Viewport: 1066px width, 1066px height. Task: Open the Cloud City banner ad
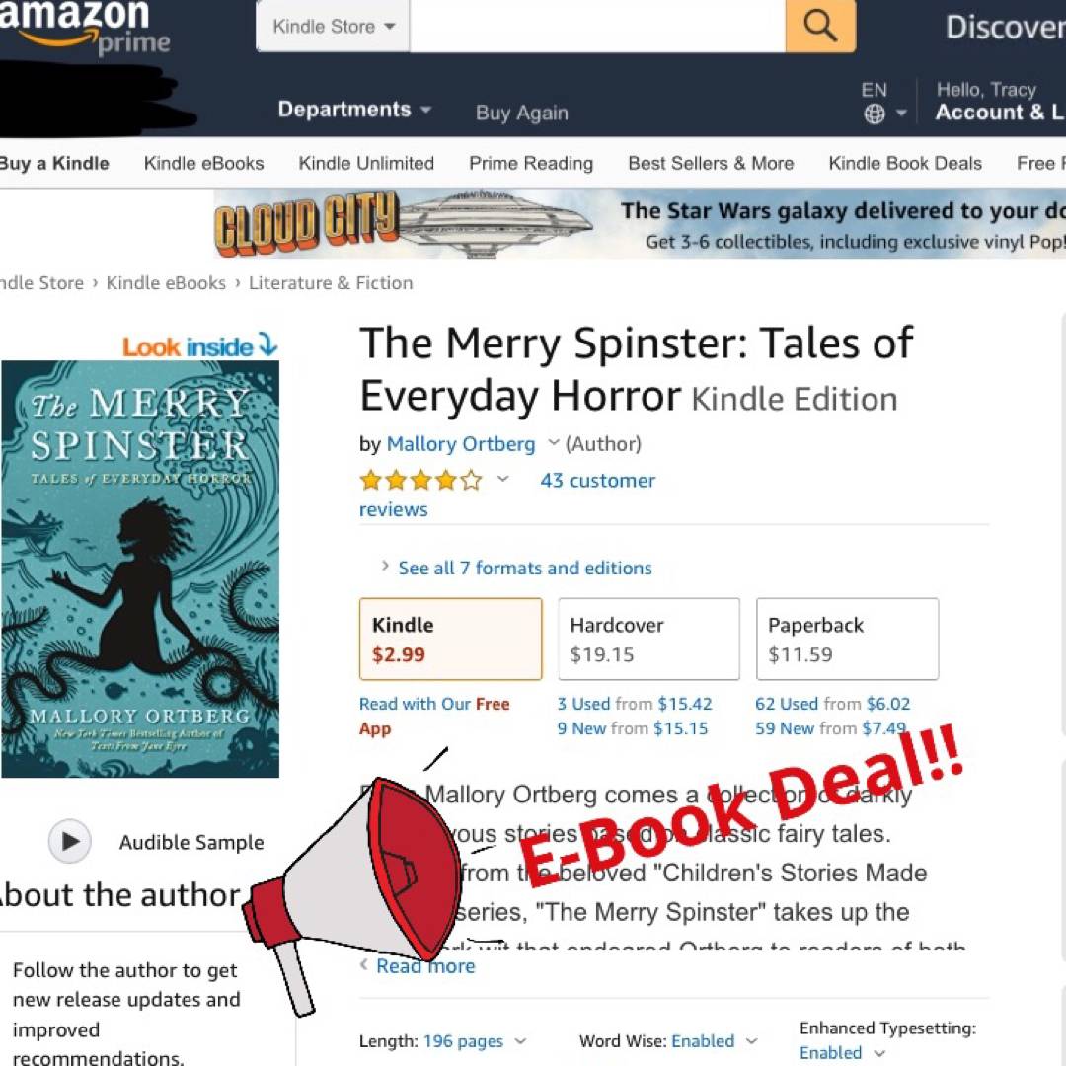[x=639, y=224]
